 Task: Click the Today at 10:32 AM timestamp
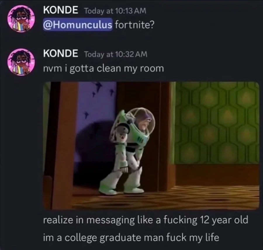[x=115, y=54]
